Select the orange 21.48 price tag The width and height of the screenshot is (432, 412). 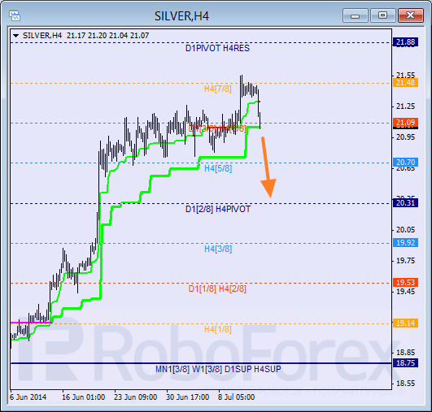point(405,83)
